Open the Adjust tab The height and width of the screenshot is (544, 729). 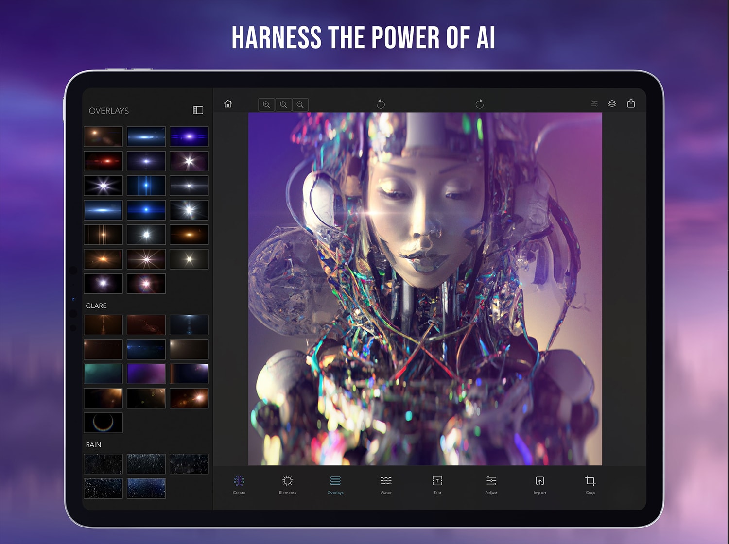coord(491,485)
